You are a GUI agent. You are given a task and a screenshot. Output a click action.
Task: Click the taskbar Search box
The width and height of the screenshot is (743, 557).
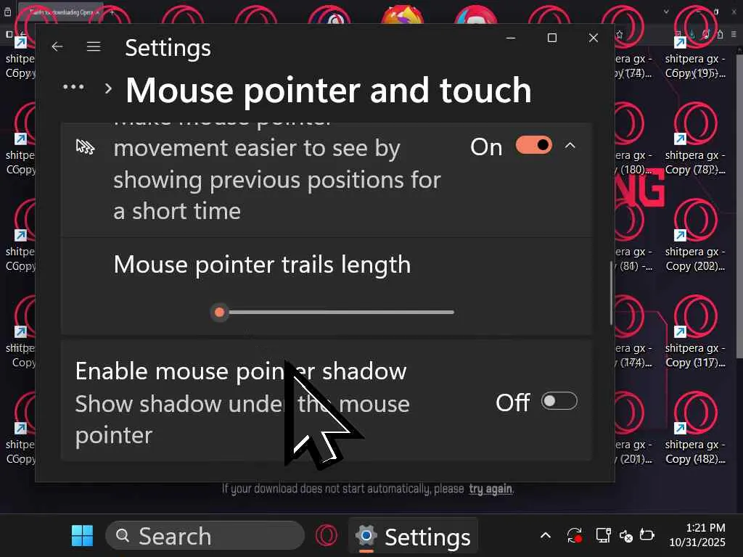(x=205, y=536)
